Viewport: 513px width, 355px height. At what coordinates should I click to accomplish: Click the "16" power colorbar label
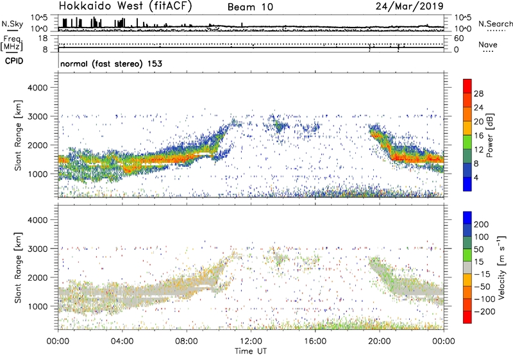coord(478,136)
